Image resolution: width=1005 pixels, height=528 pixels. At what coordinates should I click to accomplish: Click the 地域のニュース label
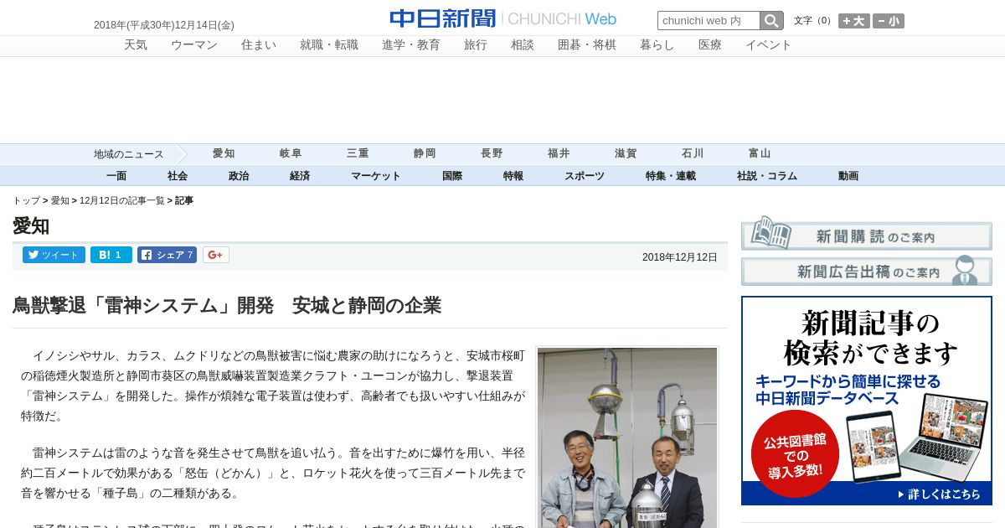coord(128,154)
